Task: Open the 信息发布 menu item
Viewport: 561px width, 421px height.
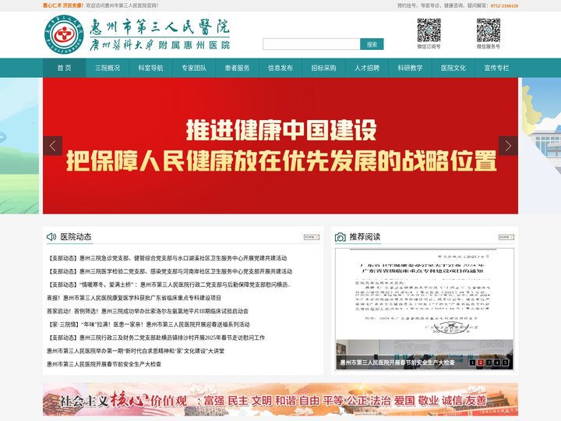Action: pyautogui.click(x=280, y=68)
